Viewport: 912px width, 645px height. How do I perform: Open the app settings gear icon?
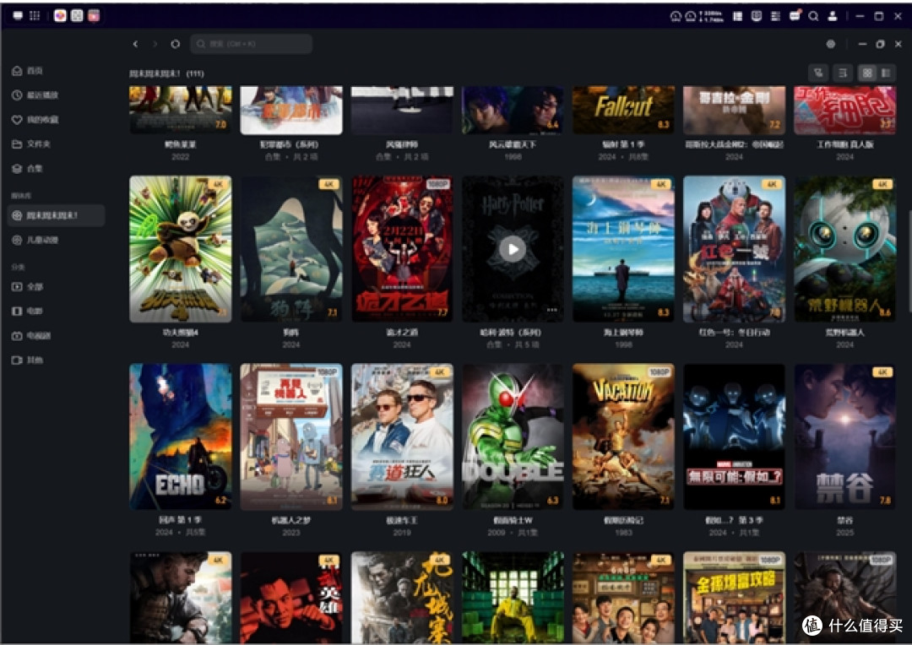(x=831, y=44)
